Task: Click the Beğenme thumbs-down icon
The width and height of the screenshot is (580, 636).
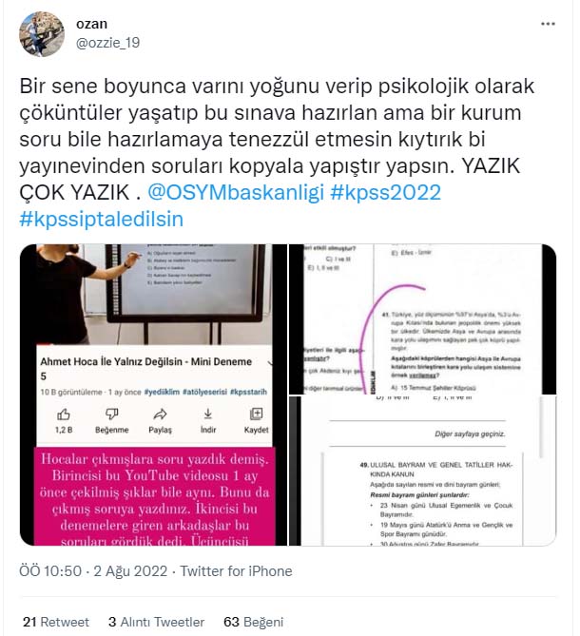Action: click(111, 414)
